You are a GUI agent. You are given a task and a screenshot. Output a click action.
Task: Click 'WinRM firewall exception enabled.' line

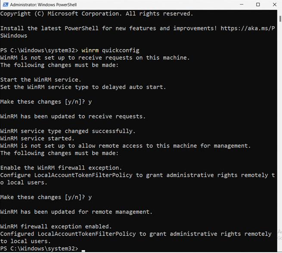[56, 227]
